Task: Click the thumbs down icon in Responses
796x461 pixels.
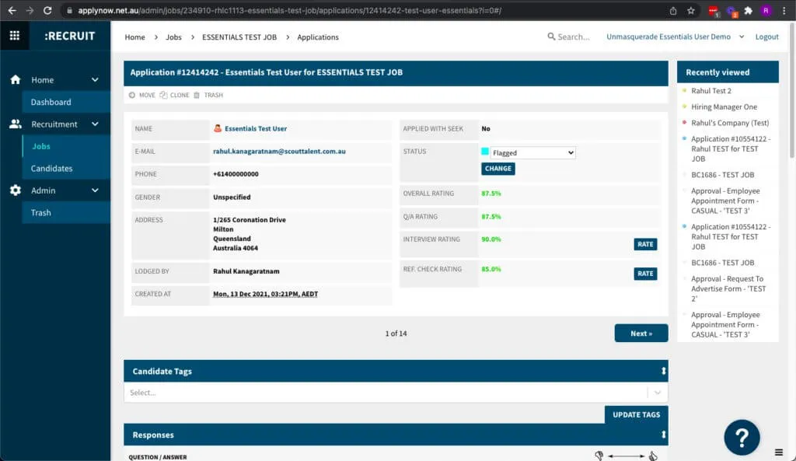Action: click(599, 456)
